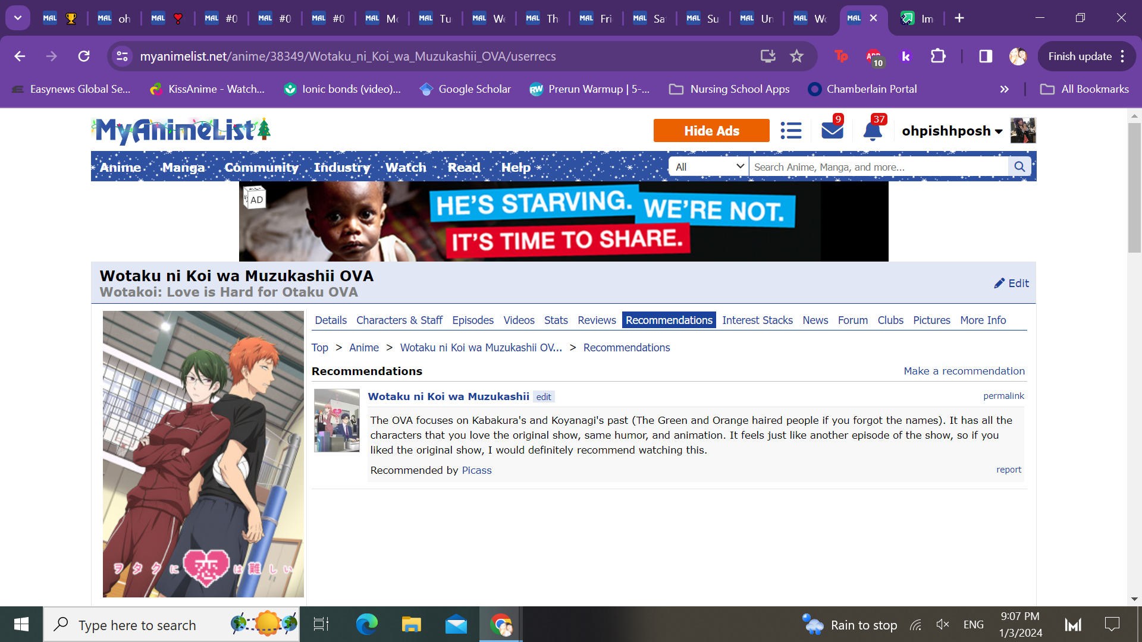Click the OVA cover image
The width and height of the screenshot is (1142, 642).
[x=203, y=454]
